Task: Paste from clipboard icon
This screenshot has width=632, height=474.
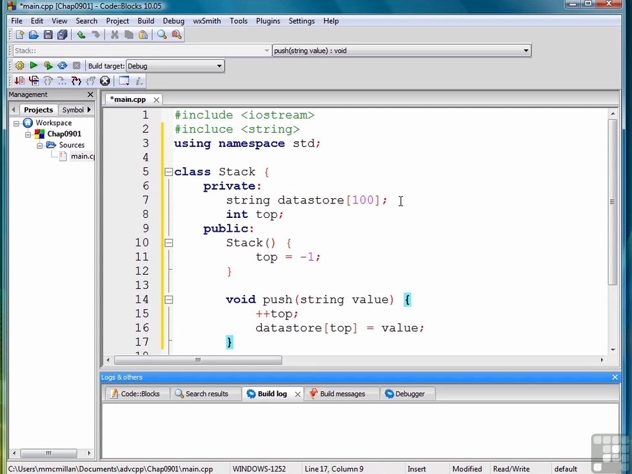Action: tap(143, 35)
